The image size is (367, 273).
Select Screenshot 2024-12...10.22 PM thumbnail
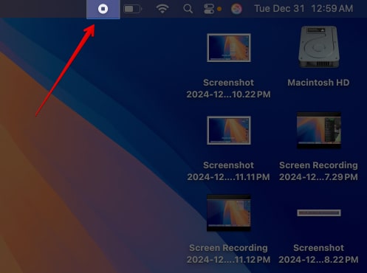click(229, 48)
